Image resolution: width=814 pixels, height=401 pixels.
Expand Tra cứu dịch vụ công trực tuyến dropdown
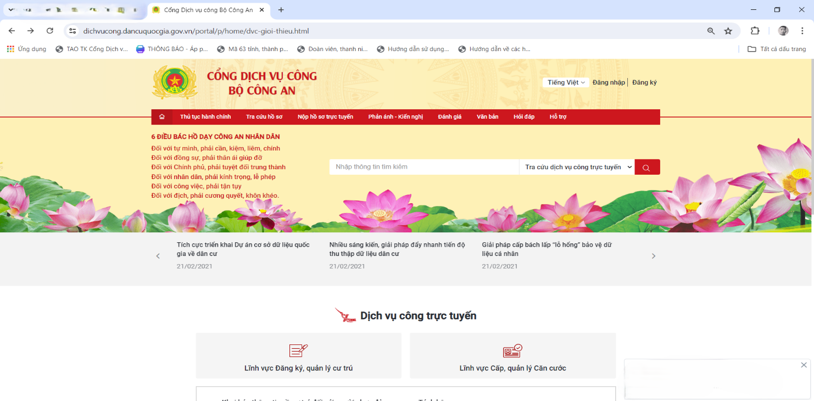click(x=577, y=167)
